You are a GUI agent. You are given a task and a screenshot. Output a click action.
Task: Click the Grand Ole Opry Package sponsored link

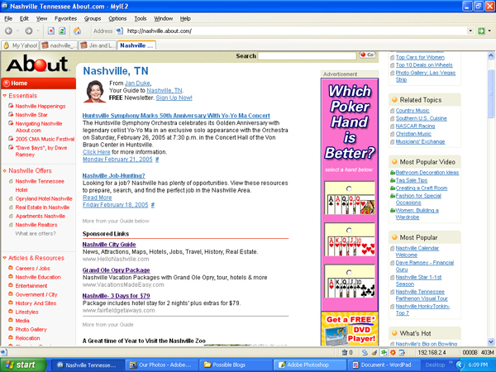coord(116,270)
